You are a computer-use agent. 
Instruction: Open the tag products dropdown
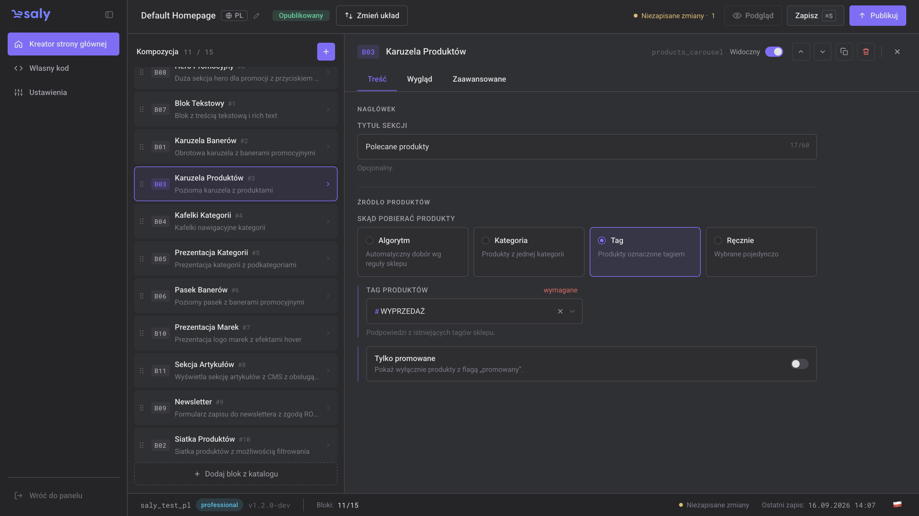click(572, 311)
